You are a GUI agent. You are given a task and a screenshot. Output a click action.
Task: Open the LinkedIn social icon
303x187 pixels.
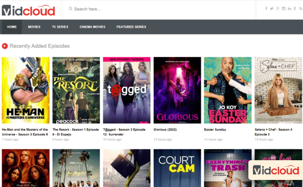[289, 9]
